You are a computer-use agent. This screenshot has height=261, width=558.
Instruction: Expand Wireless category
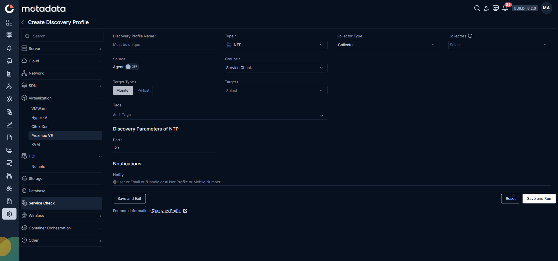click(x=62, y=216)
